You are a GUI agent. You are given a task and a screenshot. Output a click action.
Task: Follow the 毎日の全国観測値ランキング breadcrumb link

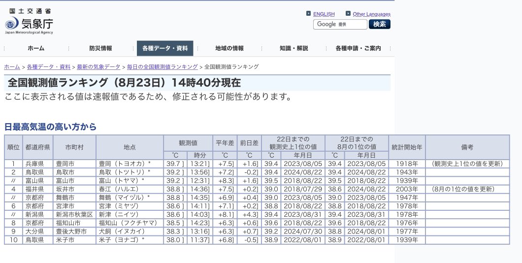coord(163,67)
